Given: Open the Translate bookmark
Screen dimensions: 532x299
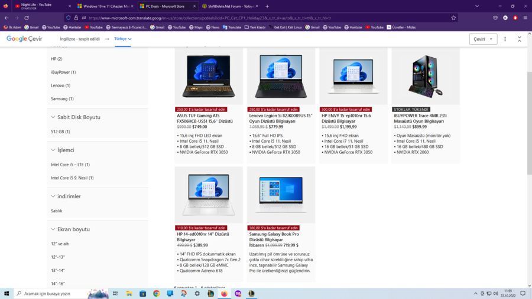Looking at the screenshot, I should (x=232, y=28).
